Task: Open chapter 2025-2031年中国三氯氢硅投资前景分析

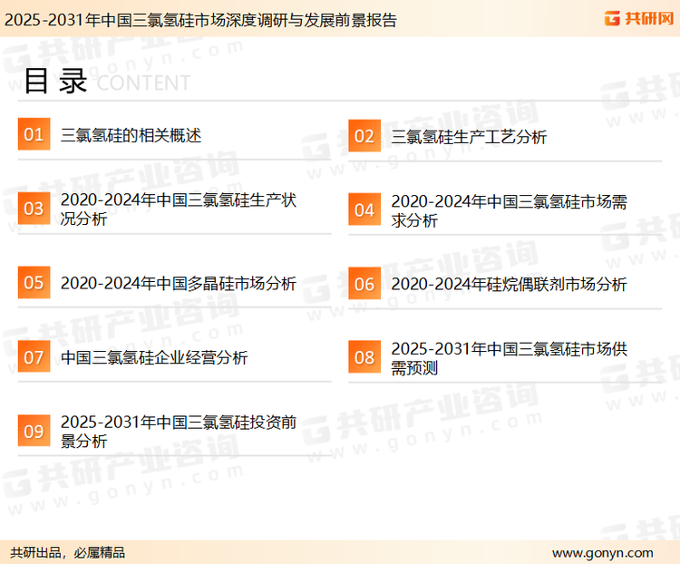Action: coord(179,432)
